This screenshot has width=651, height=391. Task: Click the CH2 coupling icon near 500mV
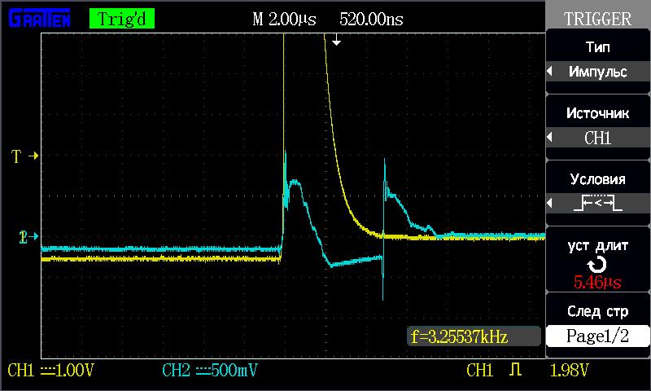(203, 371)
